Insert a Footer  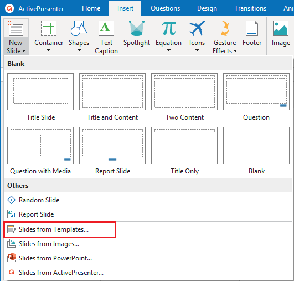[x=252, y=33]
